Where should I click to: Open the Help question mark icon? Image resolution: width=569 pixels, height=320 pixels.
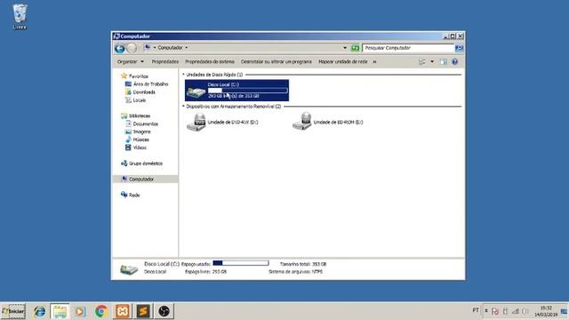tap(454, 61)
